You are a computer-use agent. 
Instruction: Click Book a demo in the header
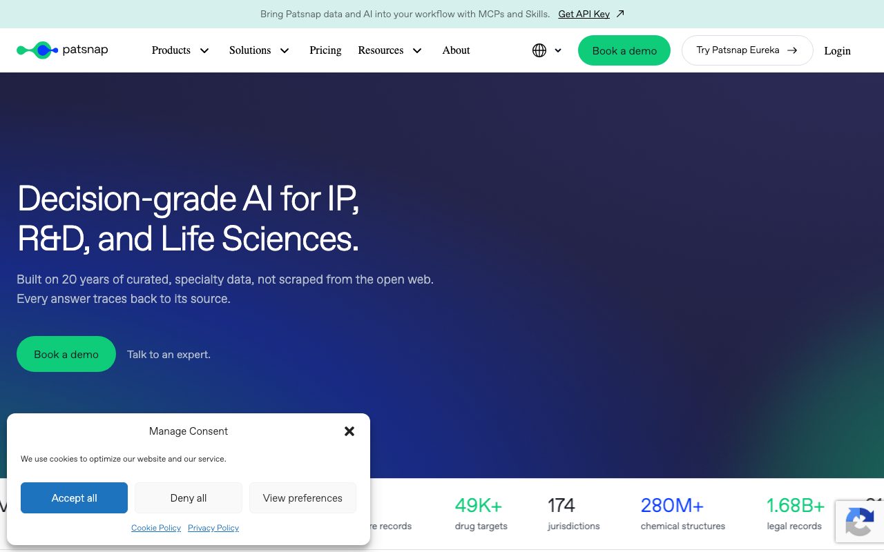pos(624,50)
